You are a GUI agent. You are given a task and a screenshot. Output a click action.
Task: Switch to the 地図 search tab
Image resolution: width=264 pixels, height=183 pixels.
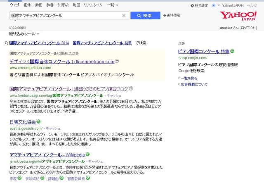(76, 5)
